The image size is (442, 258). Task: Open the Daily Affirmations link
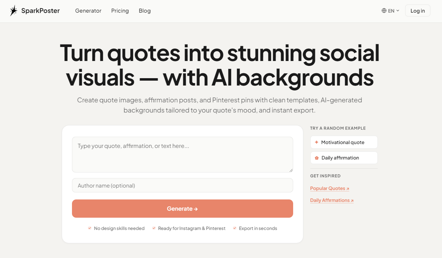pos(329,200)
